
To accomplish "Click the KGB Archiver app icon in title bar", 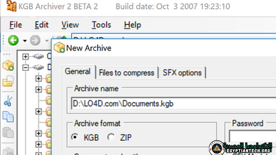I will (12, 6).
